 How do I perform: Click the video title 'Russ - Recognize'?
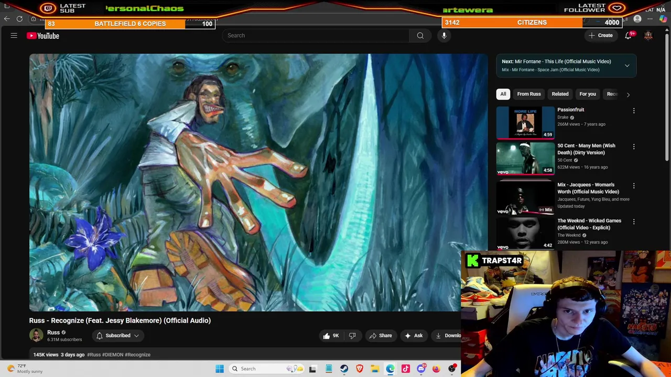(x=120, y=320)
